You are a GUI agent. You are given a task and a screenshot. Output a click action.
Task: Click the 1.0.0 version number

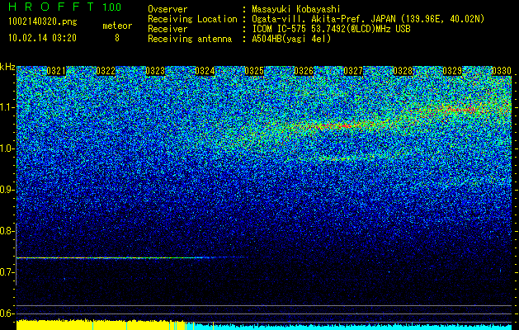[x=112, y=7]
